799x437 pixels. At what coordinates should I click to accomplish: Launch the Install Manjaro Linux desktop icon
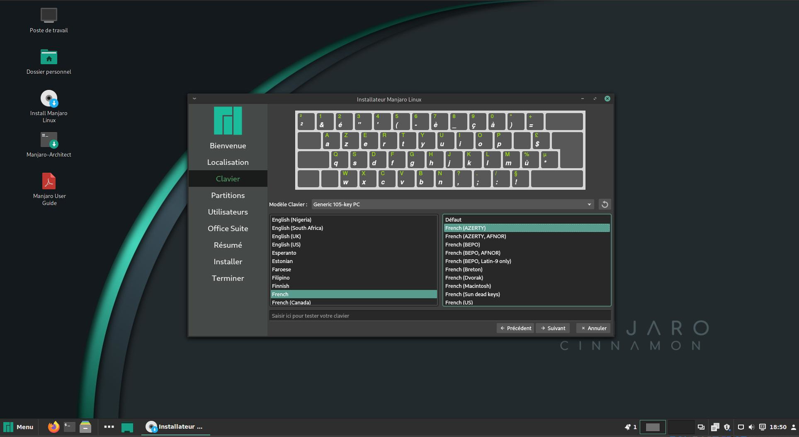49,99
